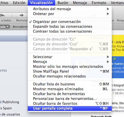
Task: Select the 'de usuarios' mailbox in sidebar
Action: click(x=10, y=114)
